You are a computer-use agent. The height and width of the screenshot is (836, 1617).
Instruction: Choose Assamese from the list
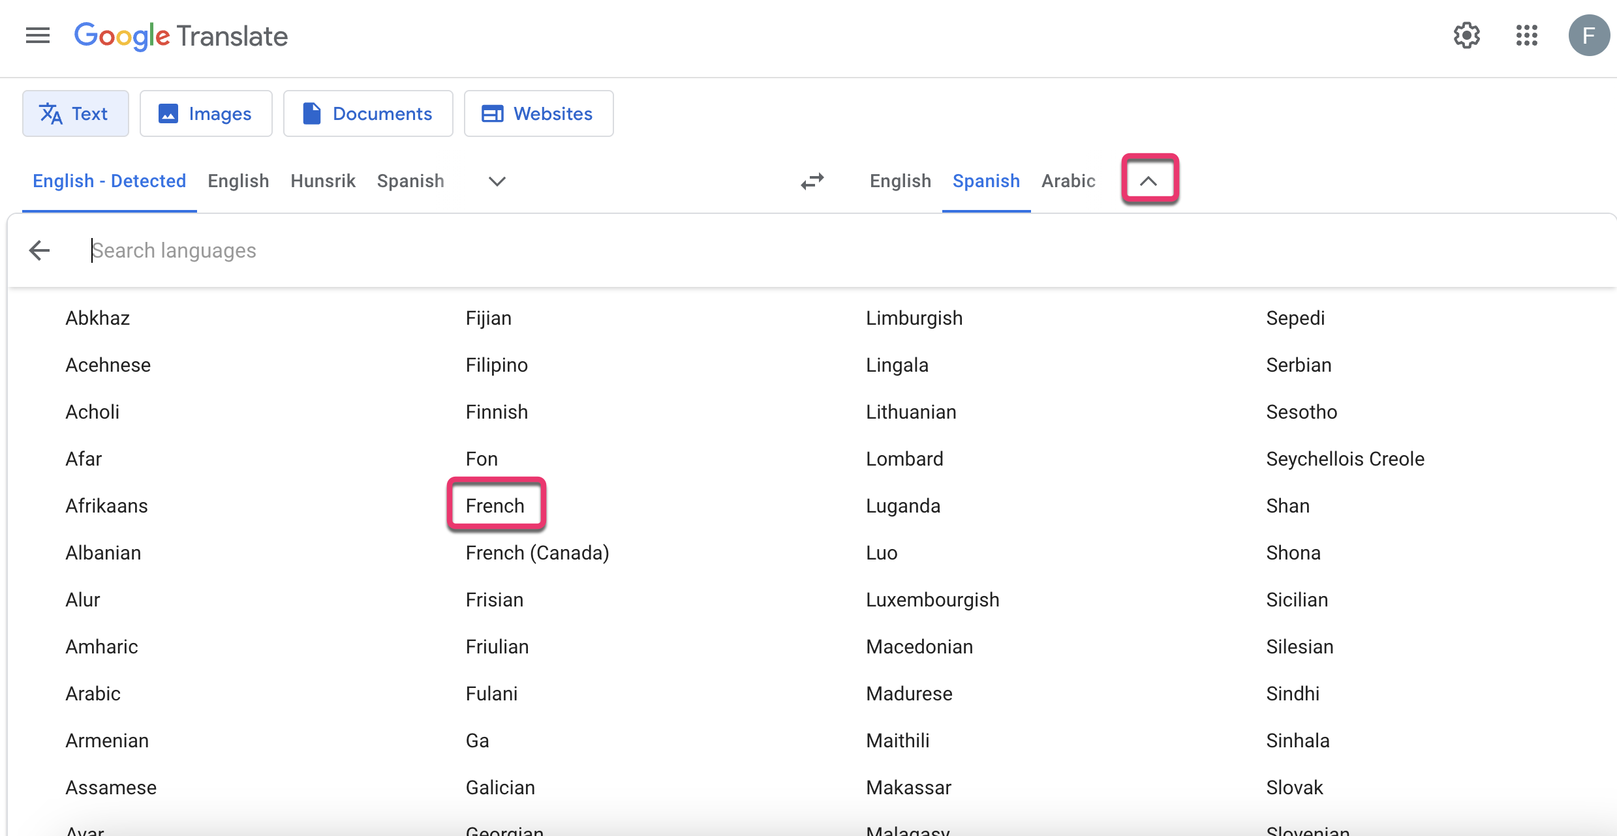(x=111, y=788)
